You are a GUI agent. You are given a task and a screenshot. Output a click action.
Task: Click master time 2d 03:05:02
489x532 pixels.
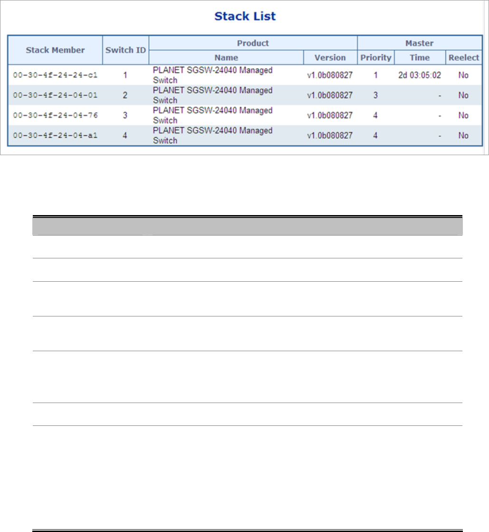[420, 75]
